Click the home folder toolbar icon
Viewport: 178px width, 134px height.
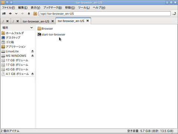35,13
